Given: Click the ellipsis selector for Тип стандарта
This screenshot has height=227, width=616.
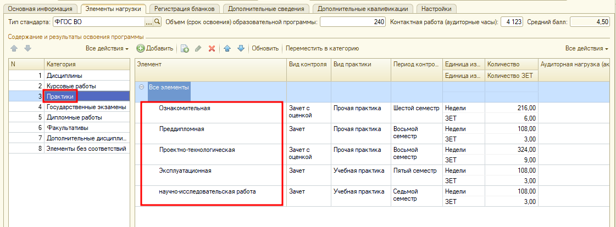Looking at the screenshot, I should tap(148, 22).
